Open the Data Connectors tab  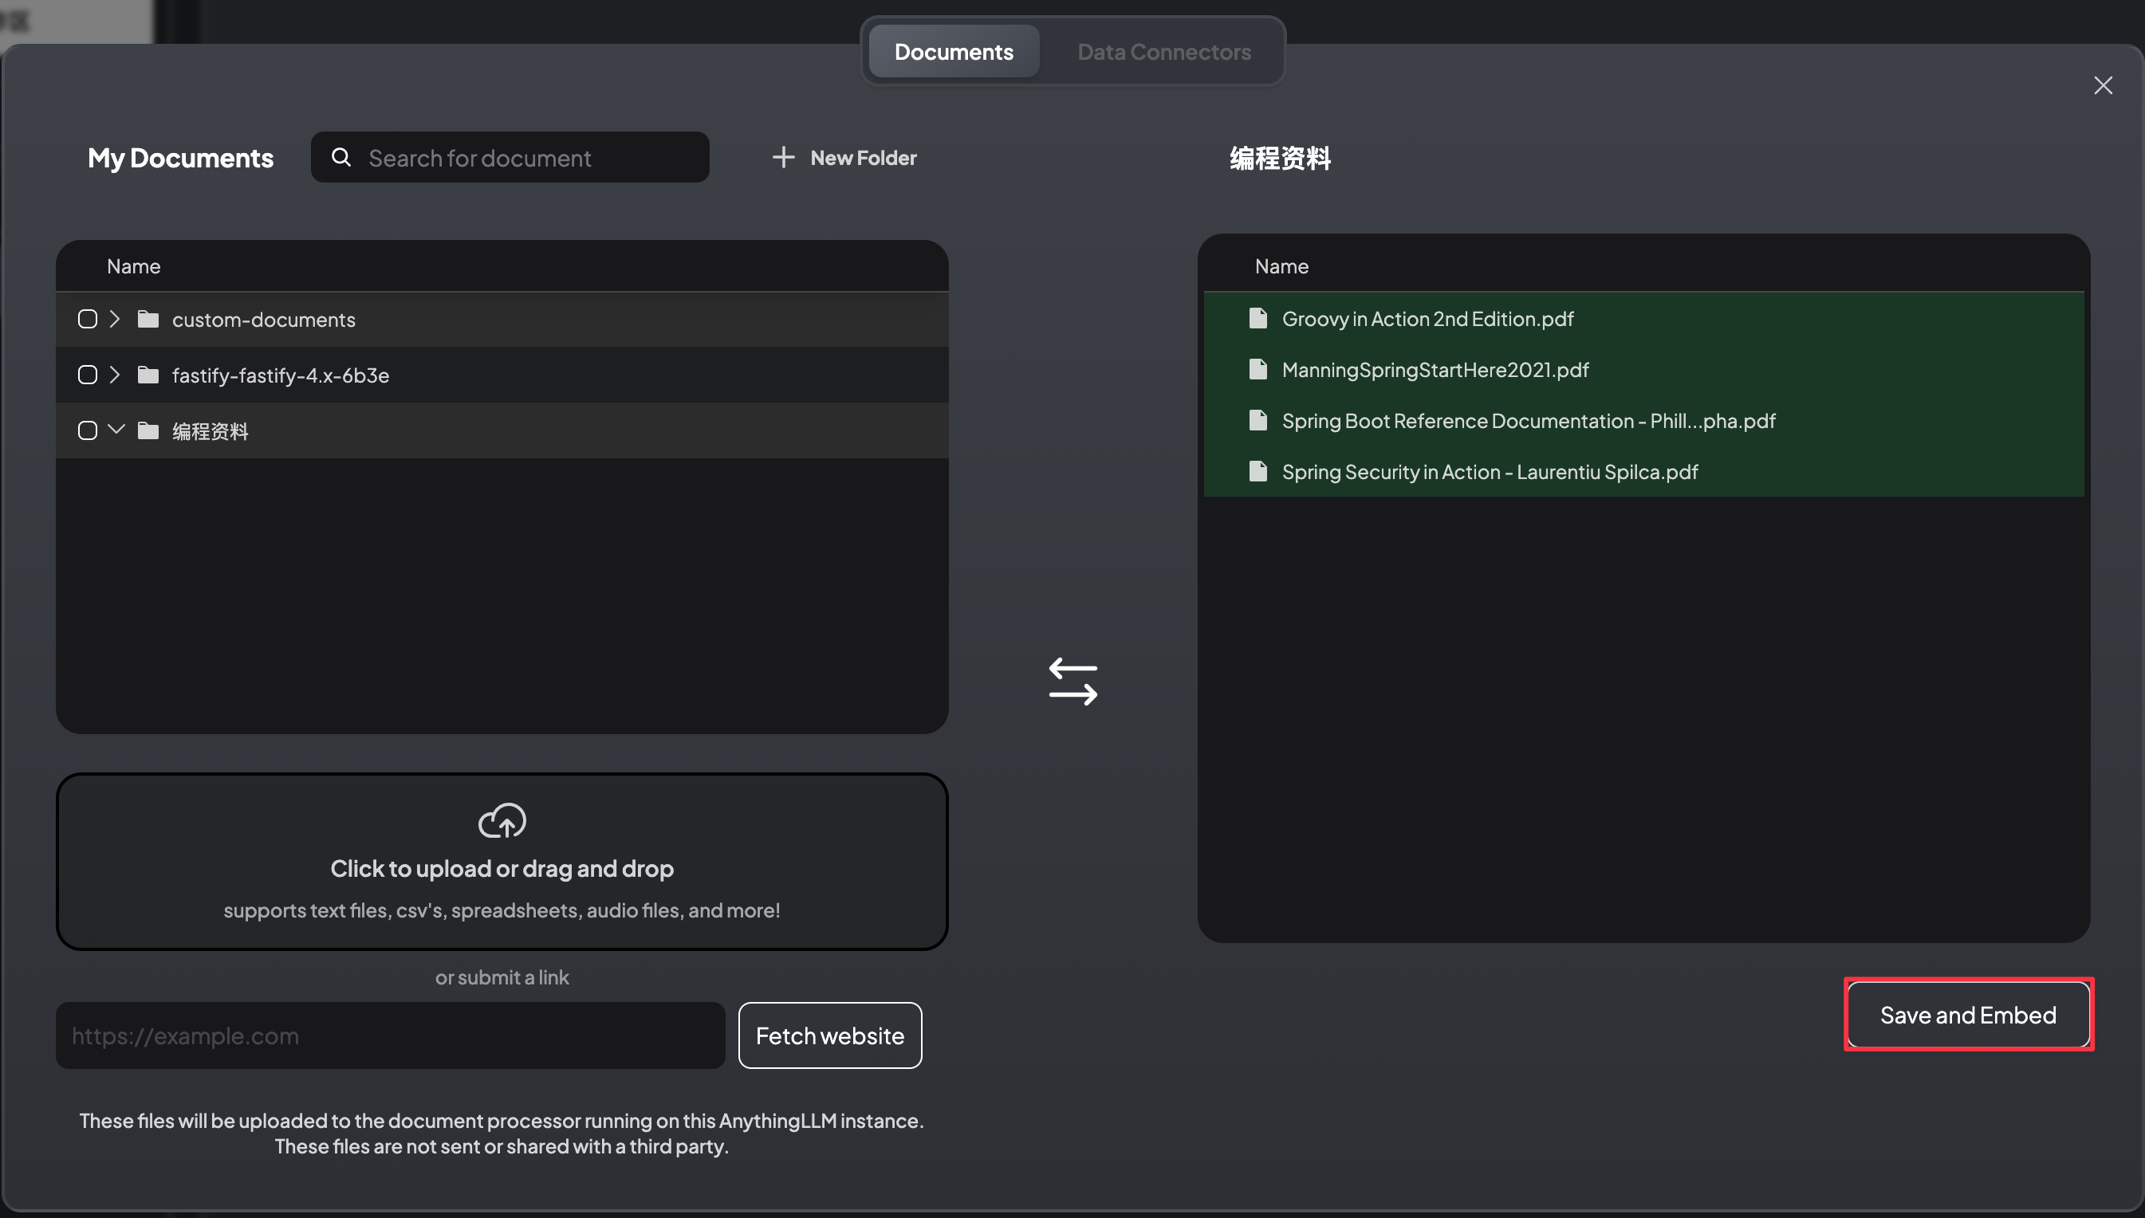[1163, 52]
